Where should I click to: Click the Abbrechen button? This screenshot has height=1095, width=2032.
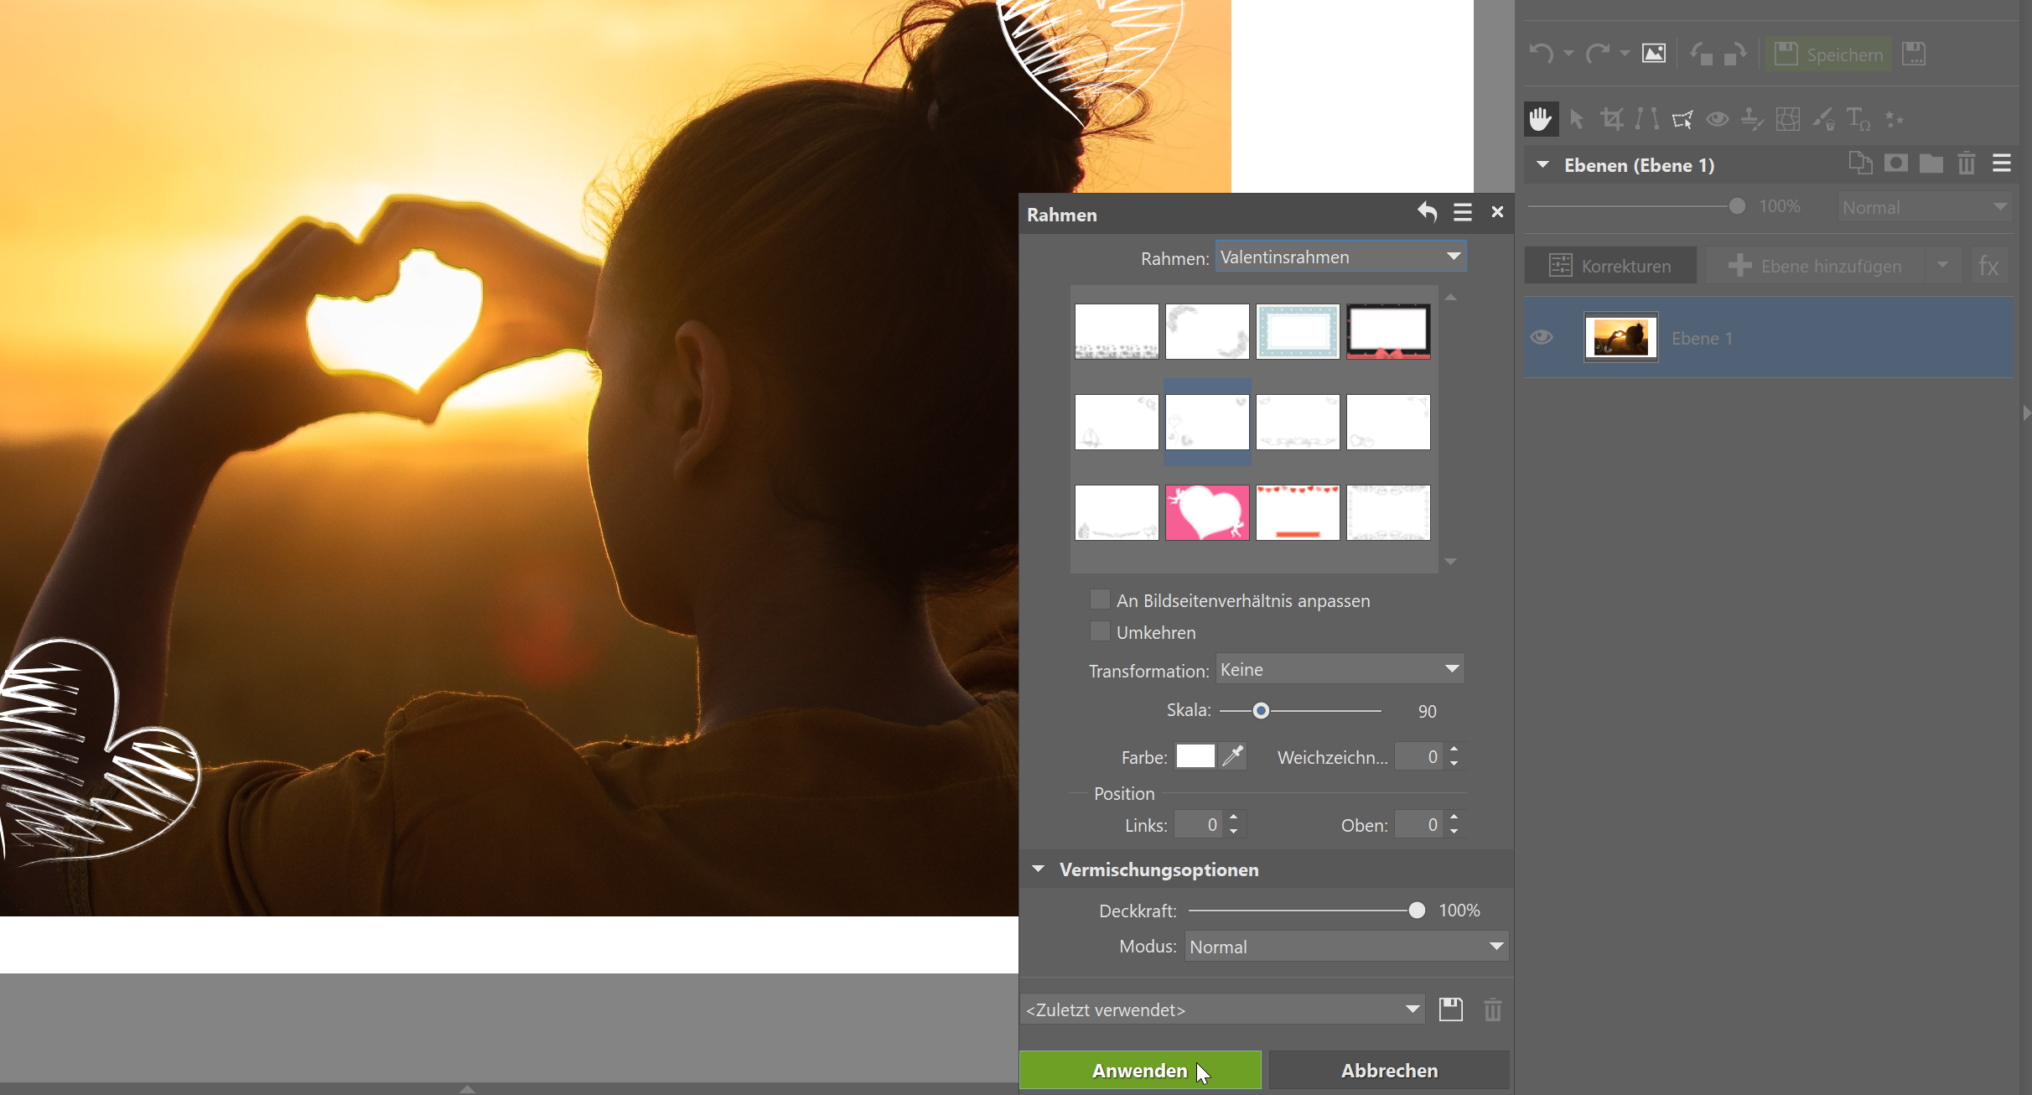click(1389, 1071)
